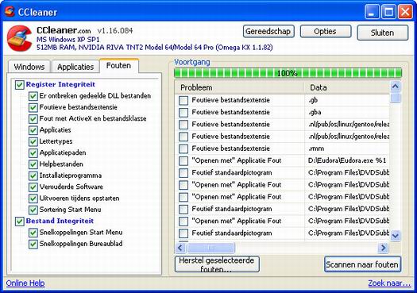Uncheck Foutieve bestandsextensie option in left tree

point(33,107)
